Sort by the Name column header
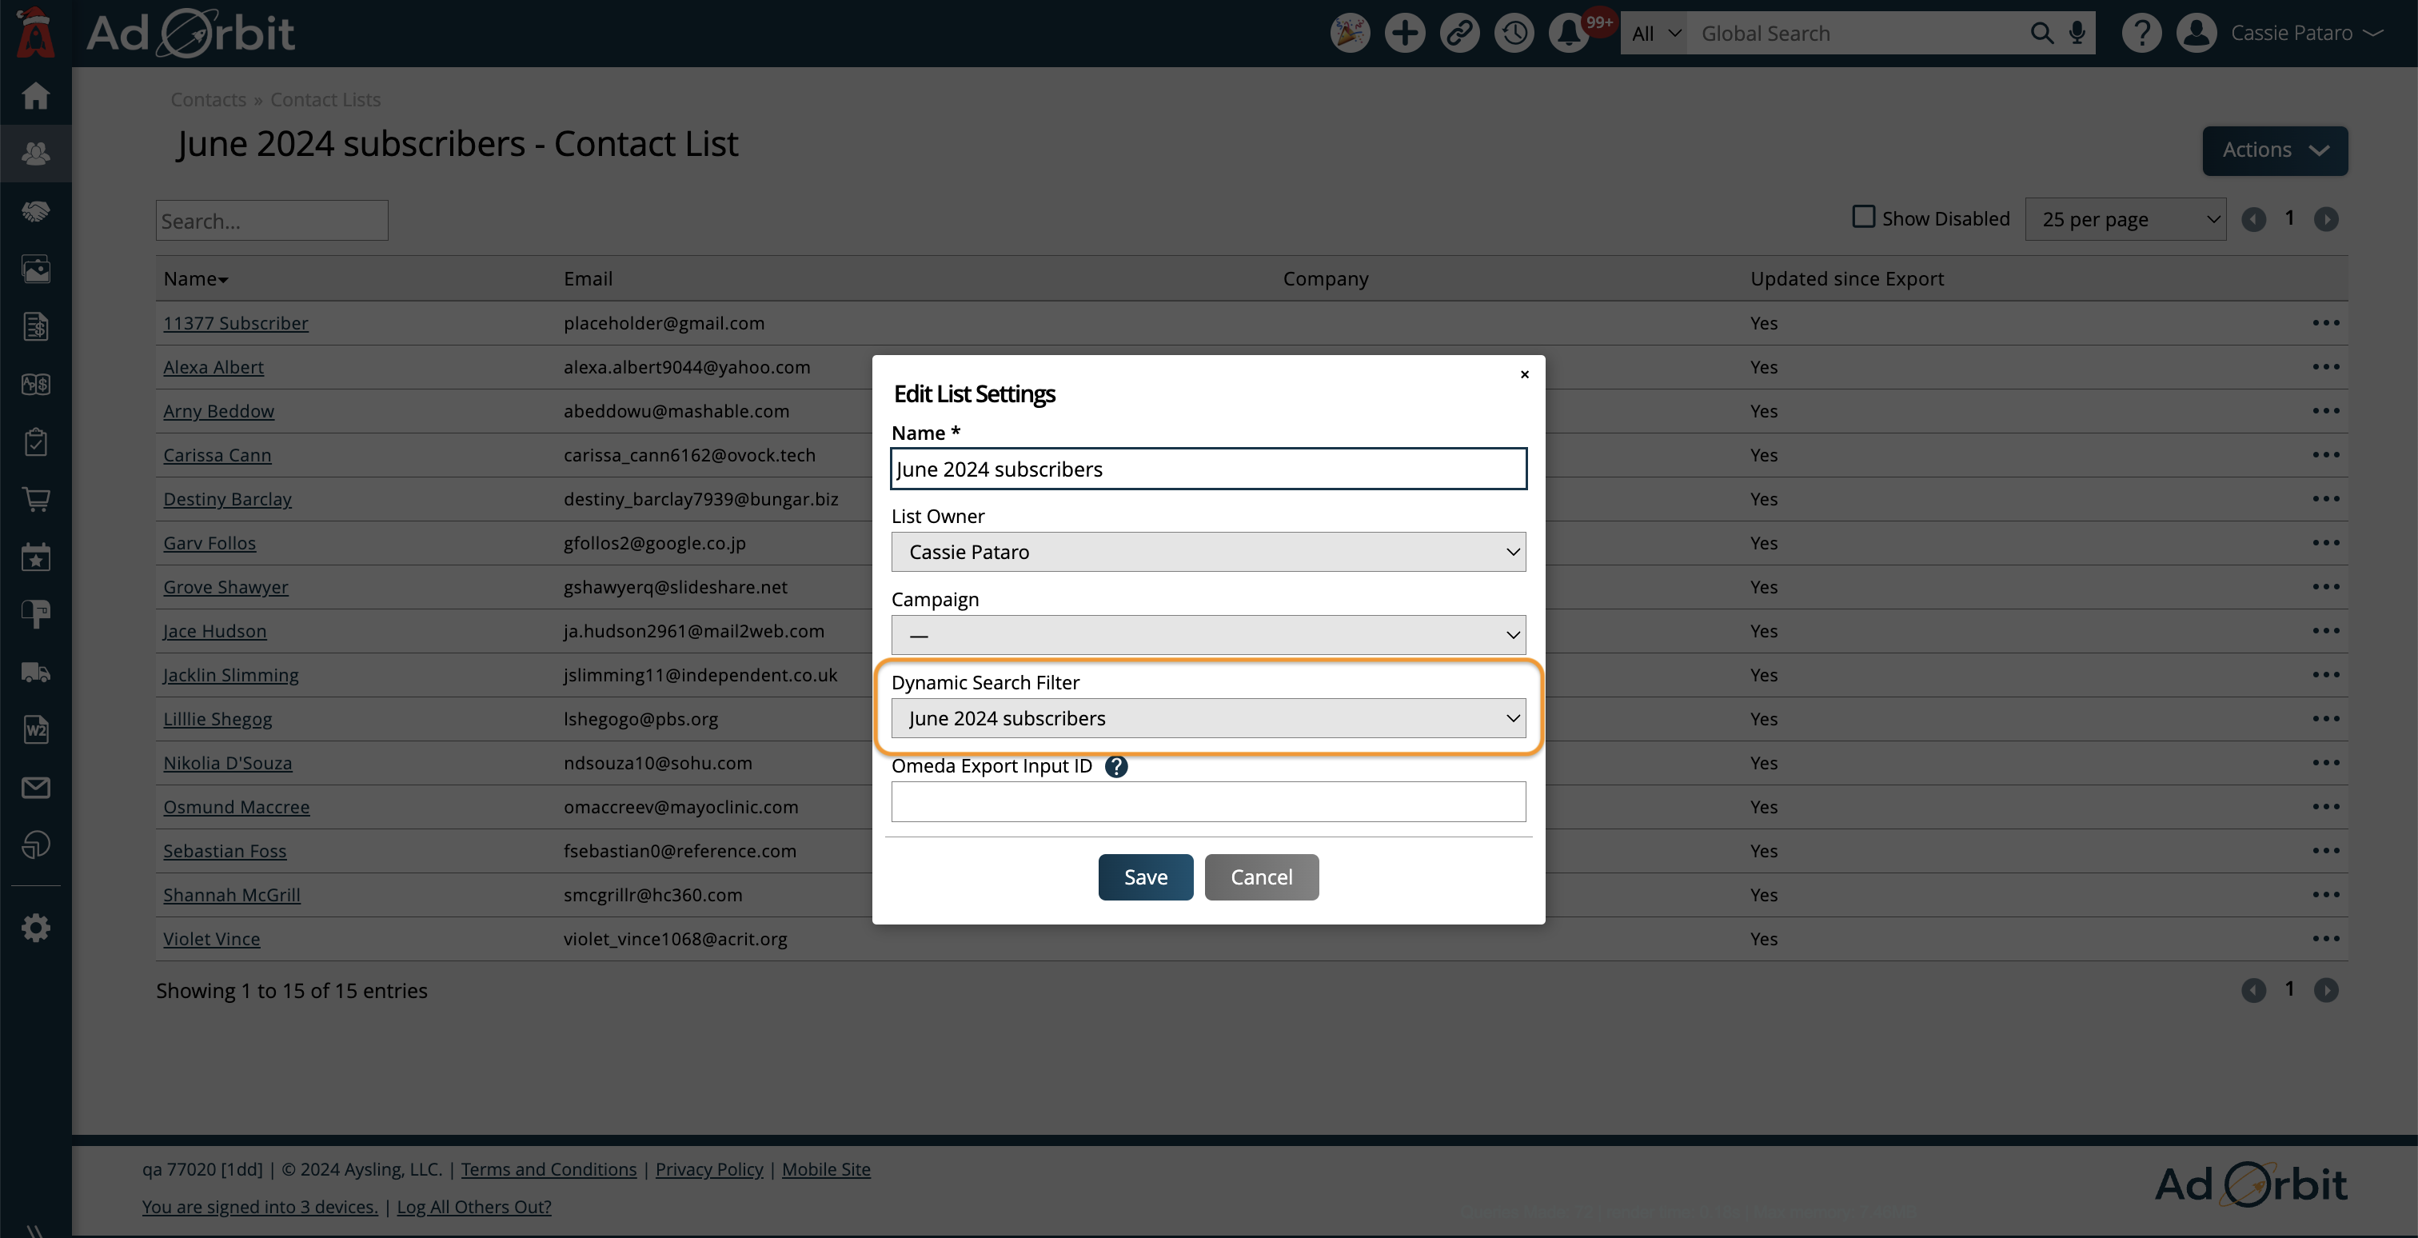This screenshot has width=2418, height=1238. [195, 279]
